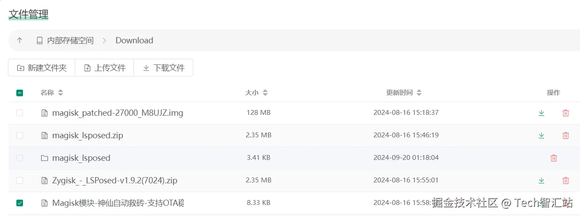Download the magisk_lsposed.zip file
Screen dimensions: 580x216
541,136
